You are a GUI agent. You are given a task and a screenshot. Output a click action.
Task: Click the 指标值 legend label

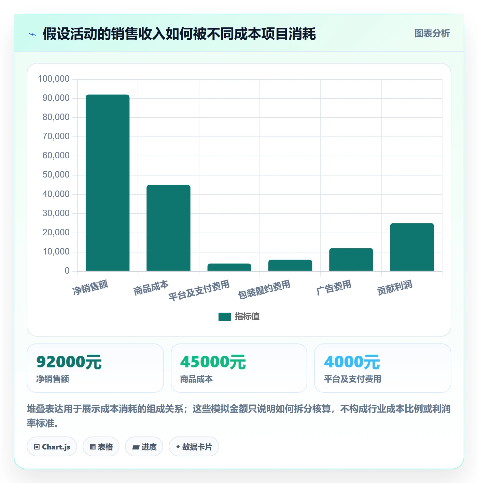247,317
